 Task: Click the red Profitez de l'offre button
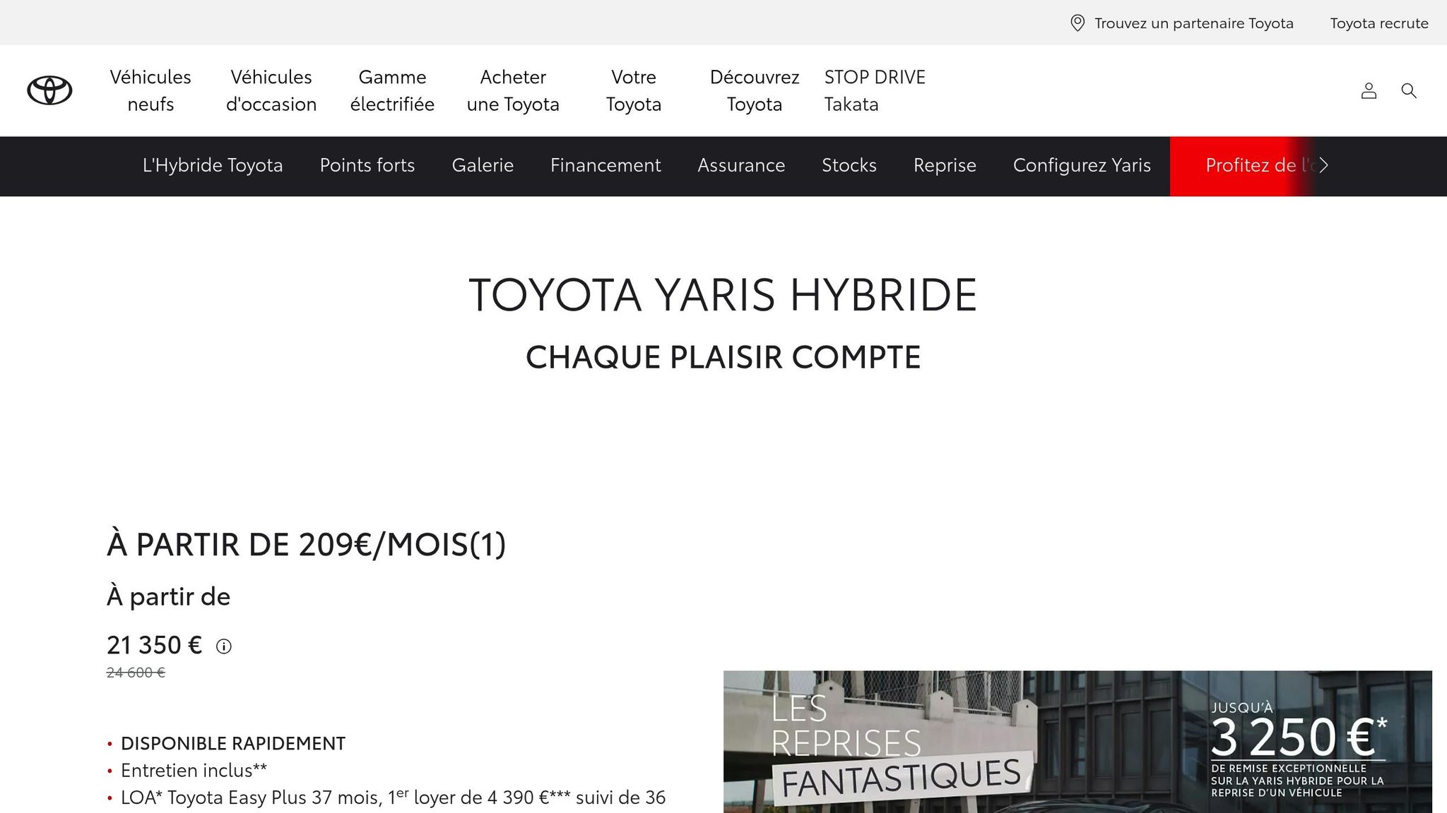(1244, 166)
